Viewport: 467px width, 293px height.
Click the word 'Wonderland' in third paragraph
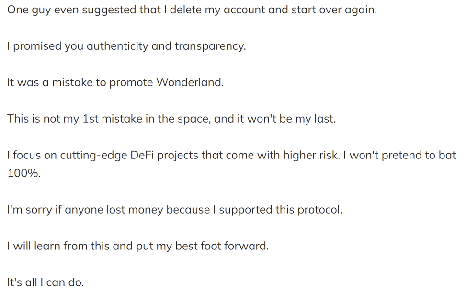(x=189, y=82)
